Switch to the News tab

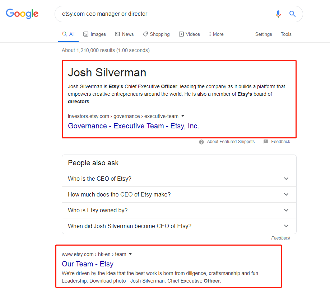pyautogui.click(x=124, y=34)
